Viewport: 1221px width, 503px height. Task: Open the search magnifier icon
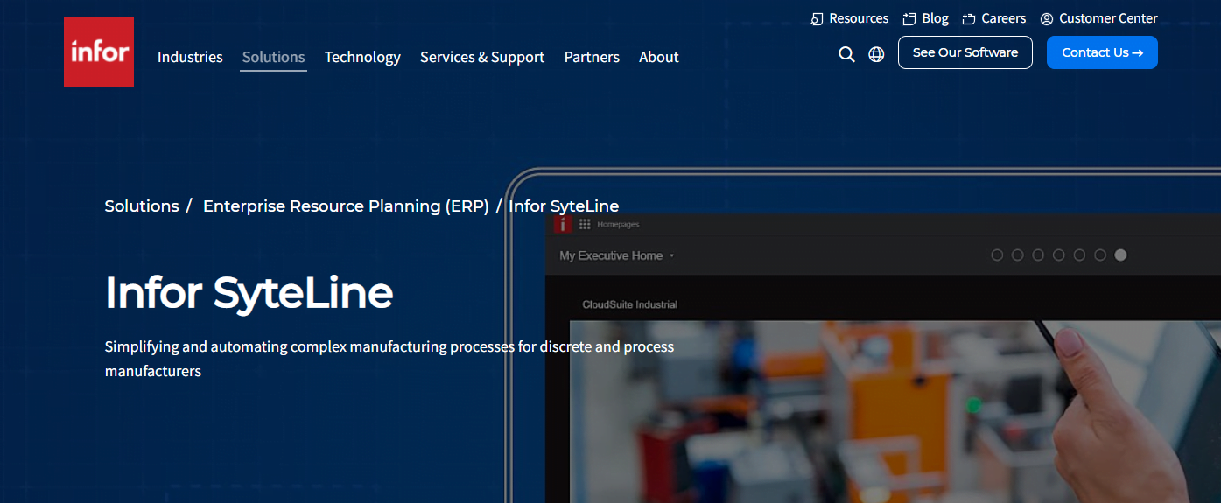(846, 54)
